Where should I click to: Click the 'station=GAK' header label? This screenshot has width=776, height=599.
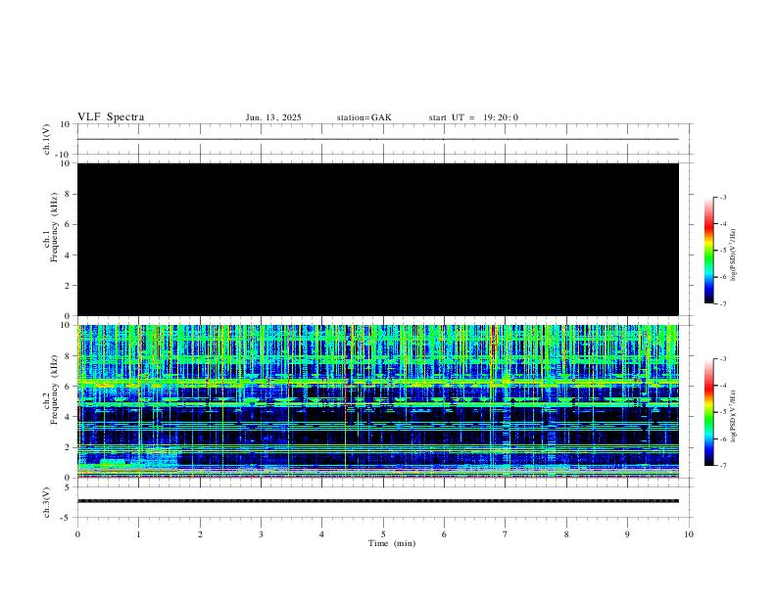click(x=364, y=117)
